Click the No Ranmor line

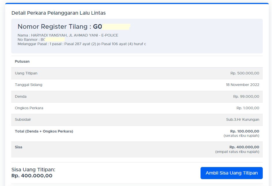29,40
